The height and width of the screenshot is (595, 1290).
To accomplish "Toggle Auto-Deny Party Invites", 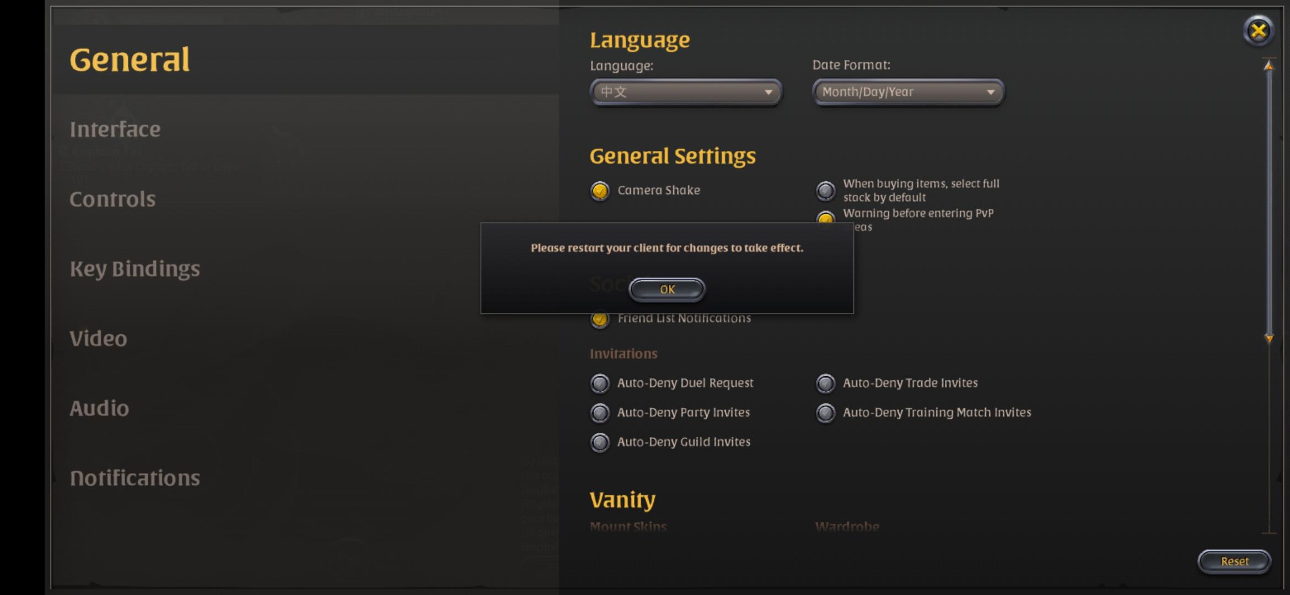I will coord(600,413).
